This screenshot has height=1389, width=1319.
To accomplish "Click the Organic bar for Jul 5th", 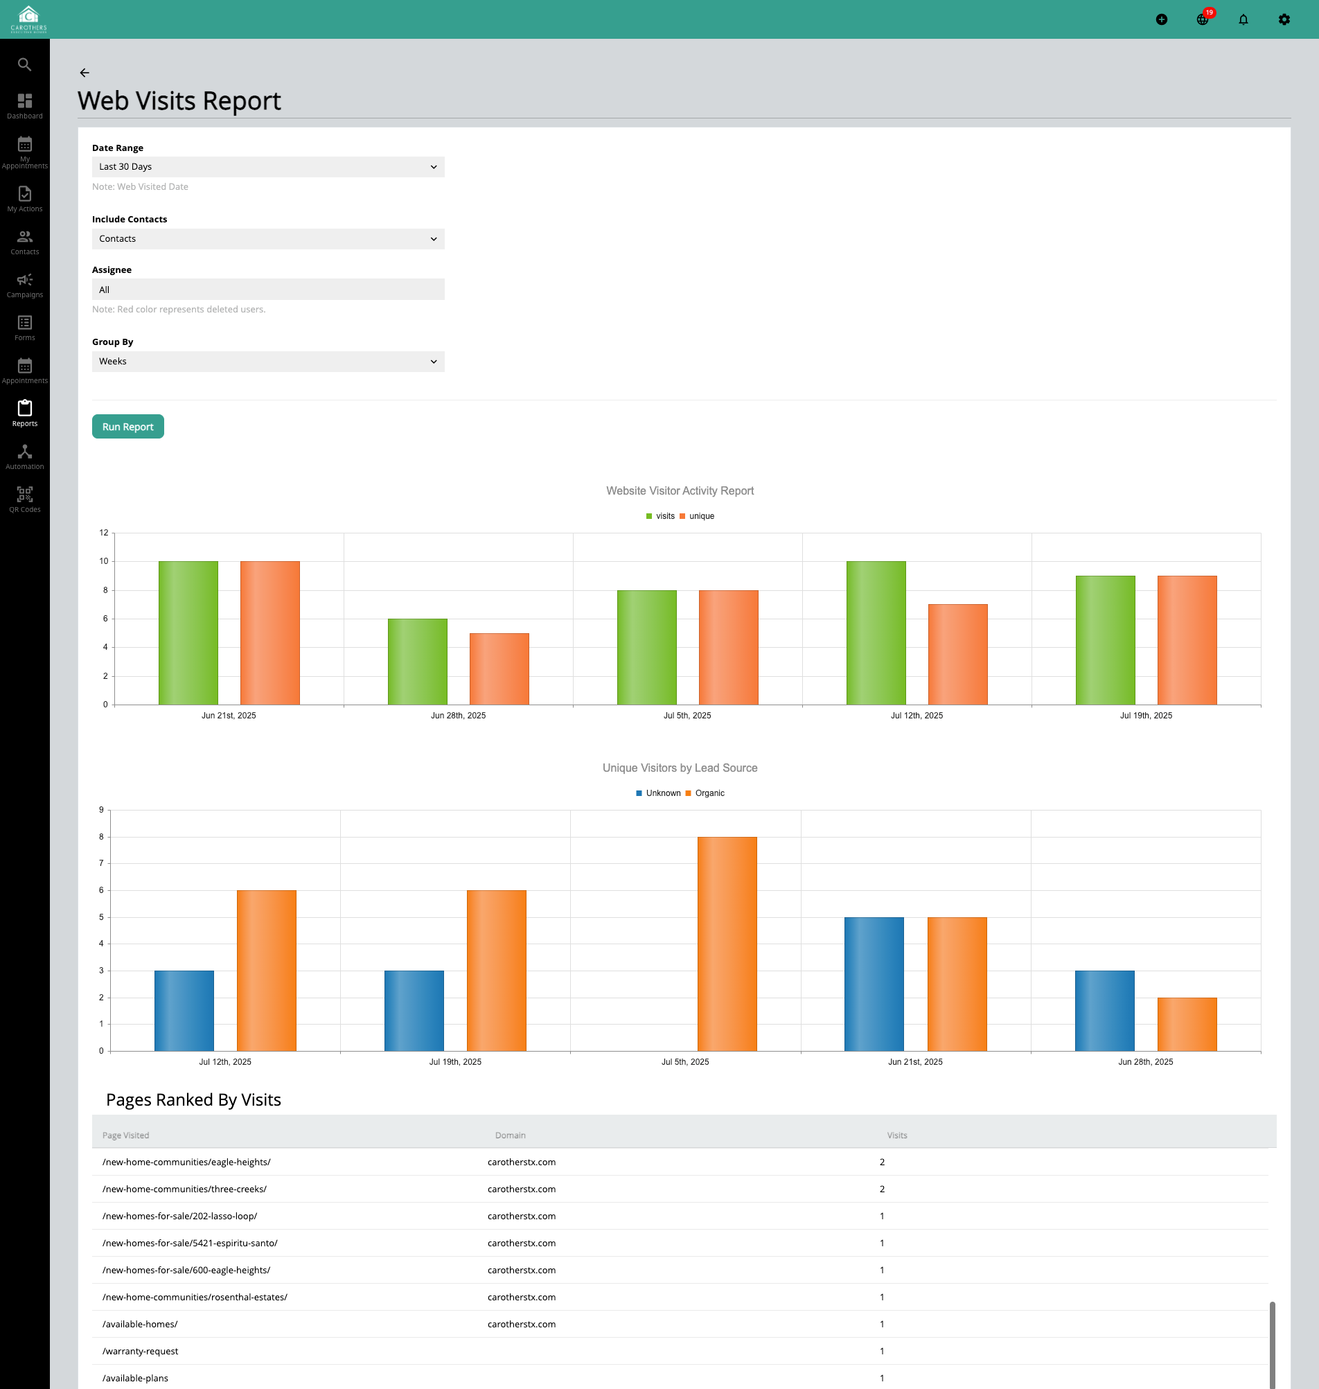I will point(727,944).
